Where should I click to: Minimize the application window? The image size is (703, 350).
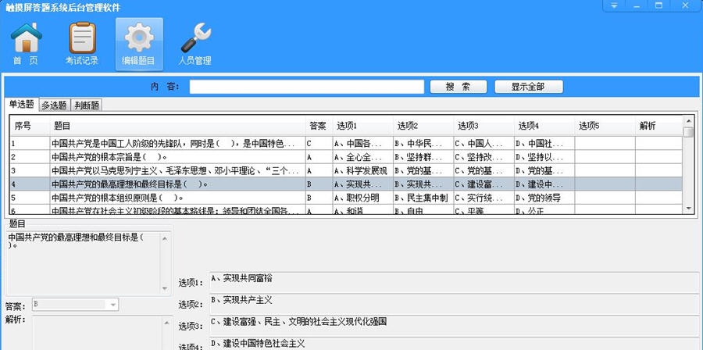(x=636, y=5)
